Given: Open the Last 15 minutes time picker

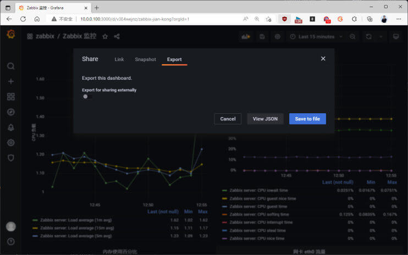Looking at the screenshot, I should point(316,37).
